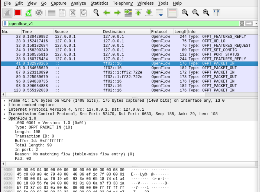Viewport: 260px width, 192px height.
Task: Go back in packet history
Action: pos(107,12)
